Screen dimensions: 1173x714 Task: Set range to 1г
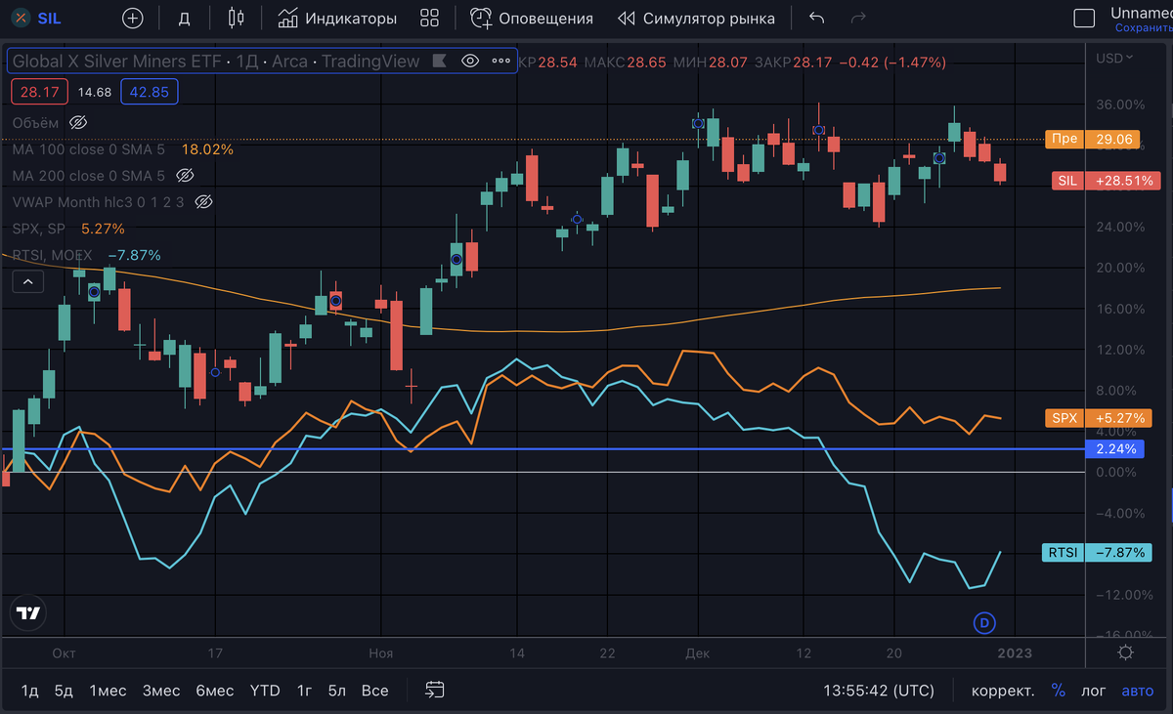[x=304, y=691]
